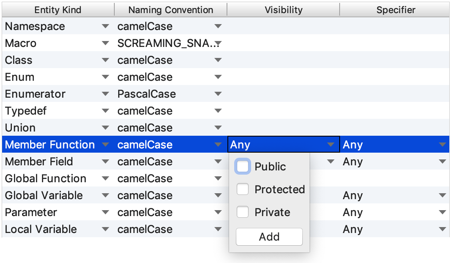The image size is (451, 263).
Task: Click the Visibility column header
Action: click(283, 10)
